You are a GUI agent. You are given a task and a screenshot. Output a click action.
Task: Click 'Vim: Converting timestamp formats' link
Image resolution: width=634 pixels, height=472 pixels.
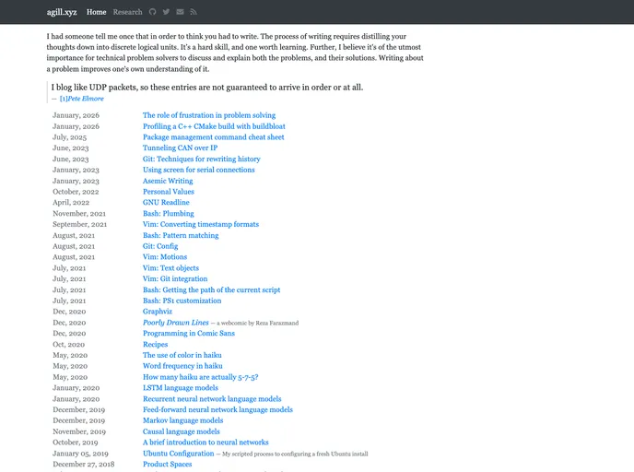(200, 224)
